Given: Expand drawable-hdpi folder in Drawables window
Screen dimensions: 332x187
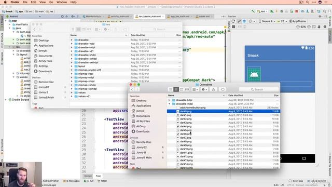Looking at the screenshot, I should pos(169,100).
